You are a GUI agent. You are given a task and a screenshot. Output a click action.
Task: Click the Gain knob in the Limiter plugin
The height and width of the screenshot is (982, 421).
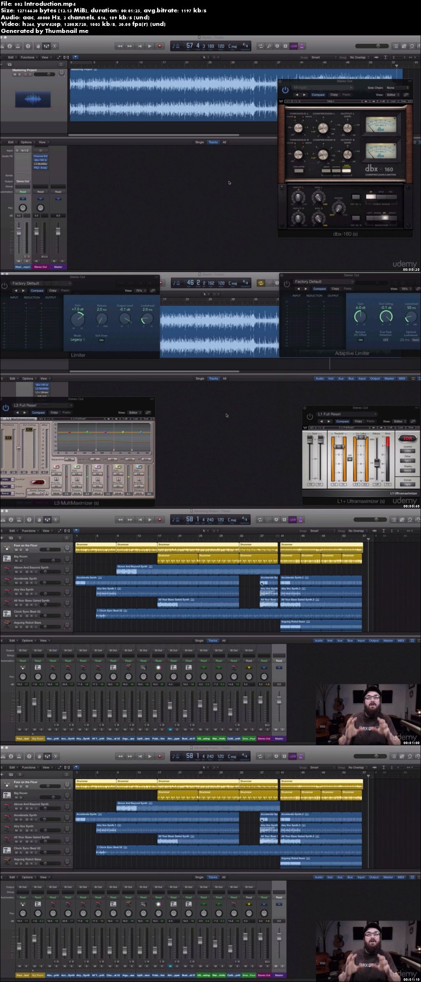(x=78, y=319)
